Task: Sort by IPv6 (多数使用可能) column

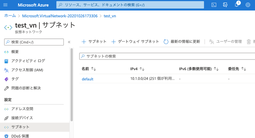Action: pos(199,69)
